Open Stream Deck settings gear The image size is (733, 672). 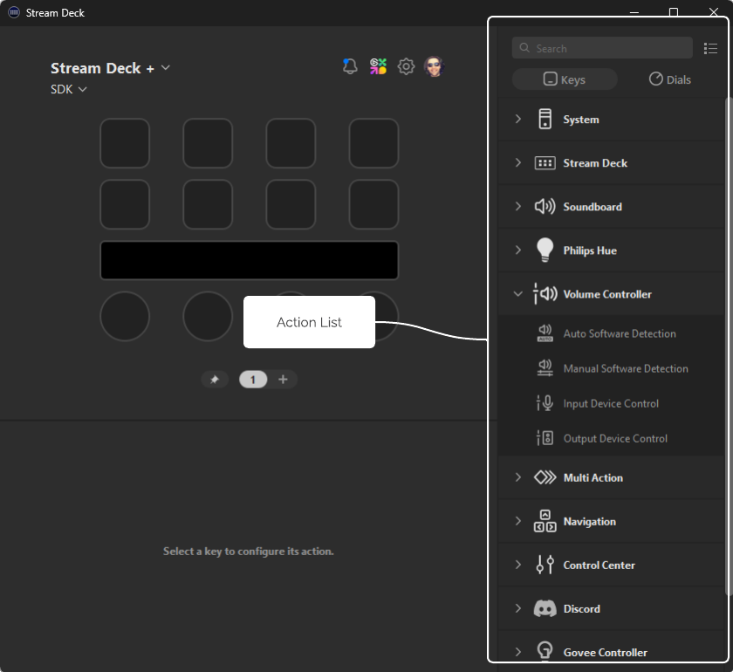click(406, 66)
